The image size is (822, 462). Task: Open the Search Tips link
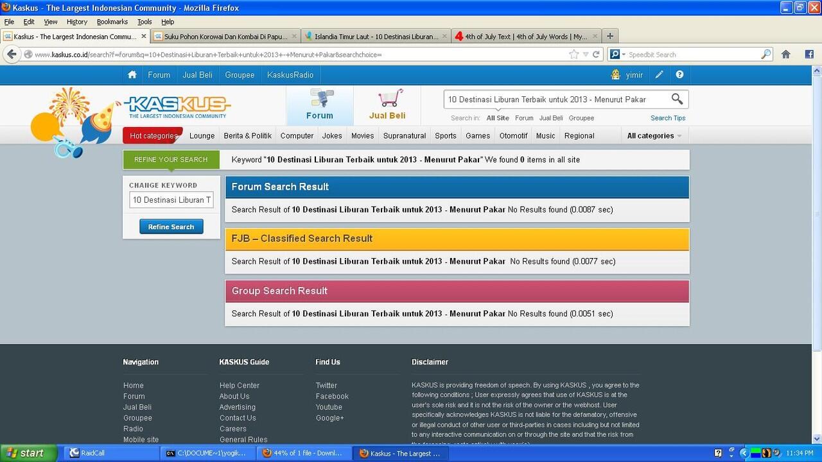668,118
